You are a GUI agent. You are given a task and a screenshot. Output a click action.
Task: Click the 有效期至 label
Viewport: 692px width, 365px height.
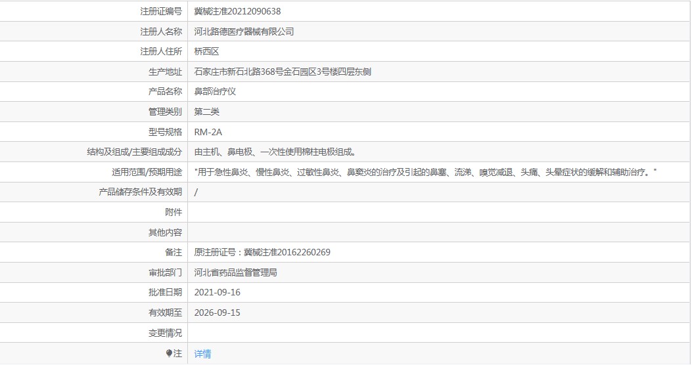[165, 313]
